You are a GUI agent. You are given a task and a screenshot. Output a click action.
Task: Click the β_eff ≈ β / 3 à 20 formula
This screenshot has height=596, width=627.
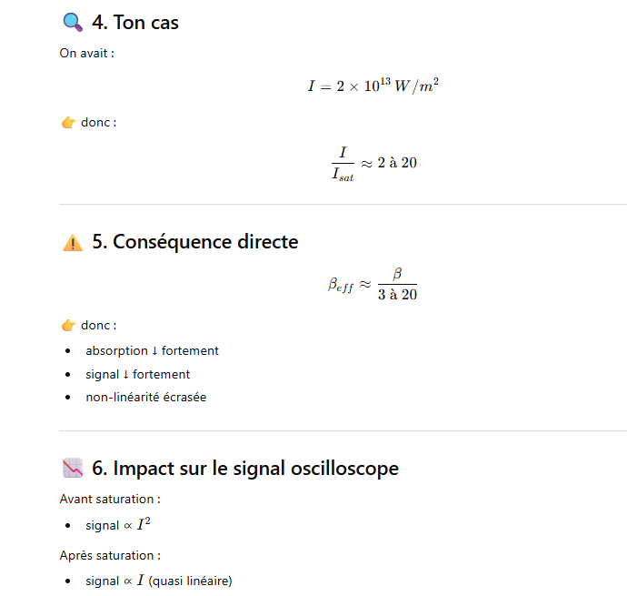pyautogui.click(x=373, y=285)
